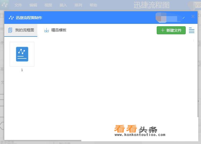Switch to the 我的流程图 tab
This screenshot has width=201, height=144.
pyautogui.click(x=21, y=30)
